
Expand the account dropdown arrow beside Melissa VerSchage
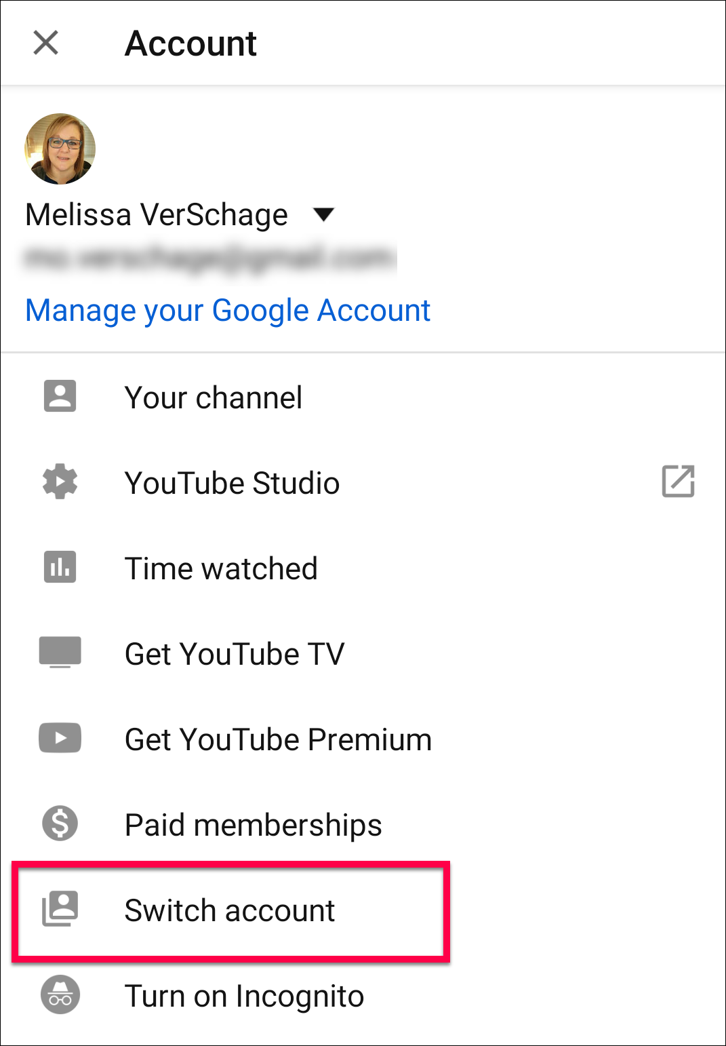pos(324,215)
